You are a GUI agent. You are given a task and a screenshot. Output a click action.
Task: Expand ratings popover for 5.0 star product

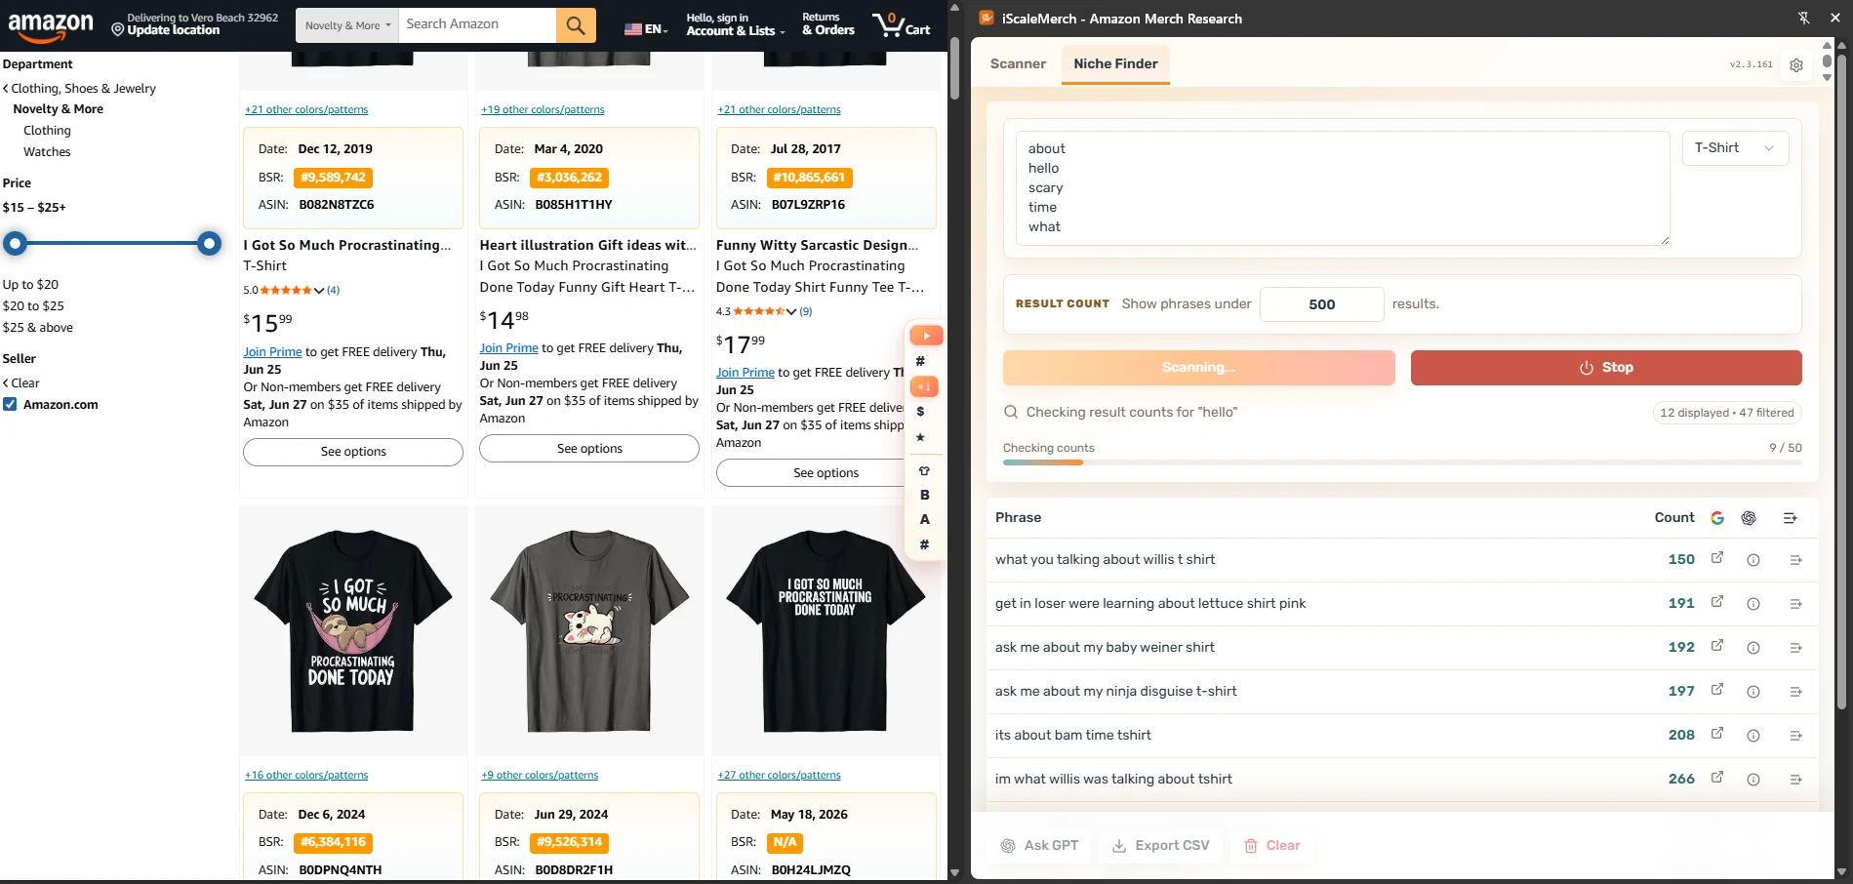coord(319,291)
